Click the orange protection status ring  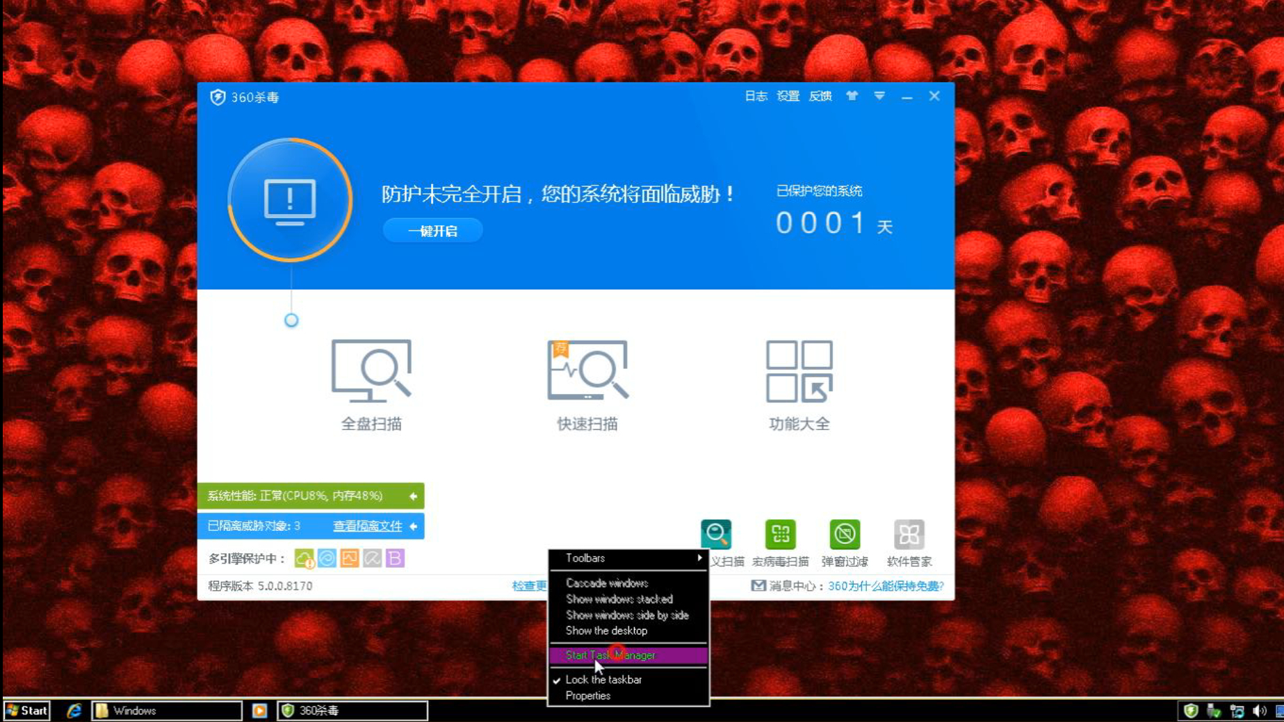tap(290, 200)
